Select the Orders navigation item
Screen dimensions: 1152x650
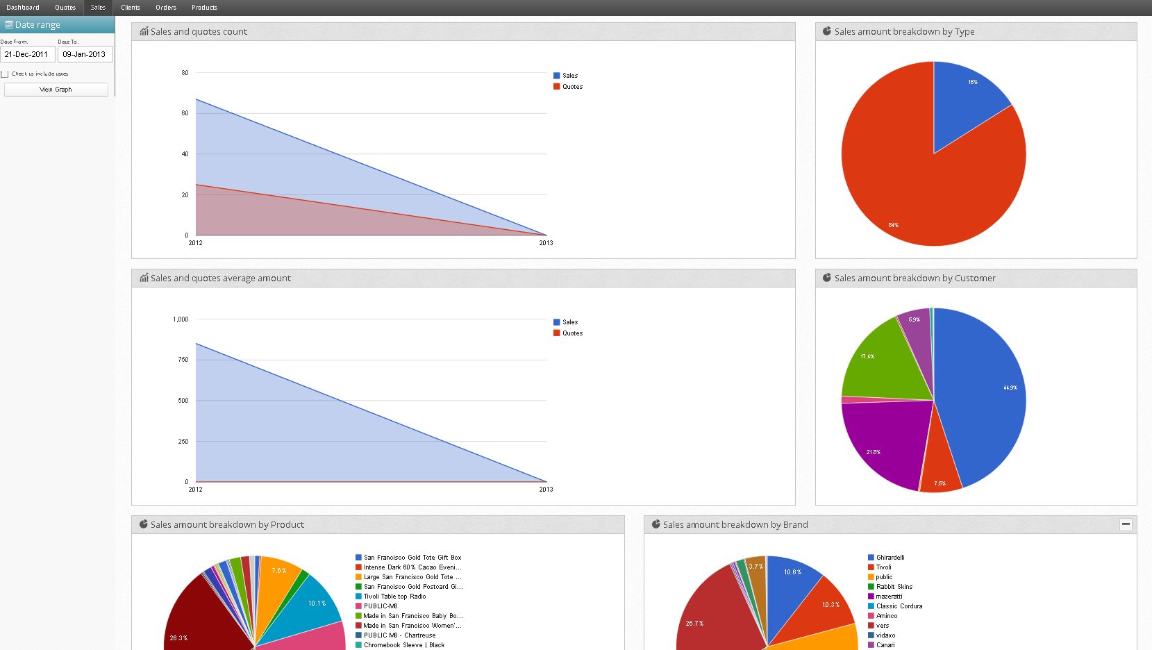pyautogui.click(x=166, y=8)
